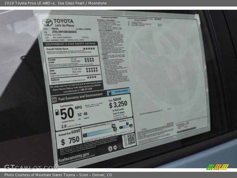237x178 pixels.
Task: Click the 'You save' label
Action: pos(115,100)
